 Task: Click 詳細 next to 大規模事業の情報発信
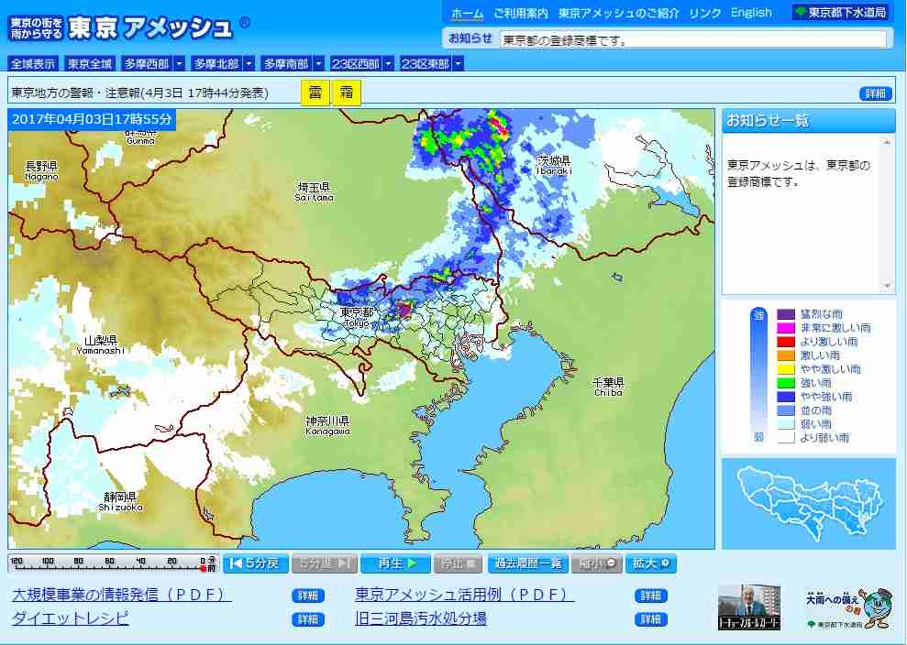308,596
